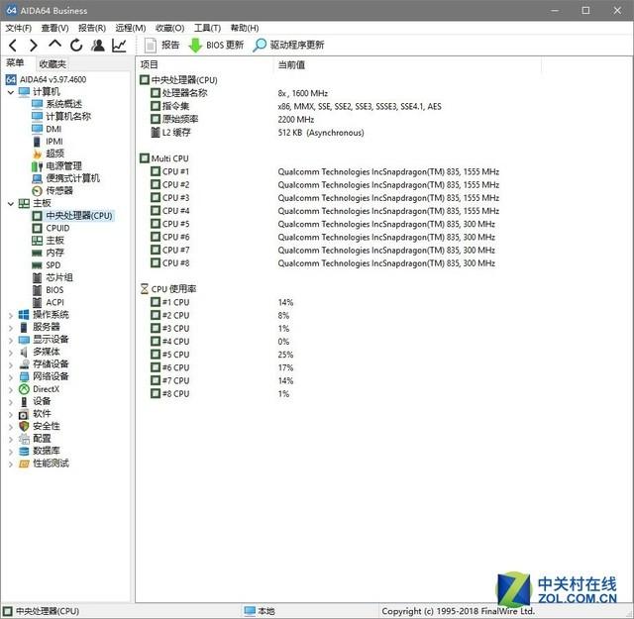Select AIDA64 v5.97.4600 root item

pos(47,79)
